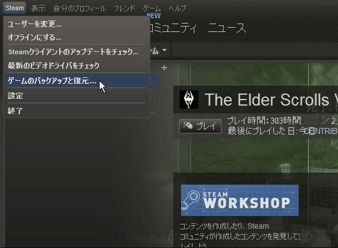Select ユーザーを変更... menu entry
Screen dimensions: 338x248
click(x=77, y=24)
